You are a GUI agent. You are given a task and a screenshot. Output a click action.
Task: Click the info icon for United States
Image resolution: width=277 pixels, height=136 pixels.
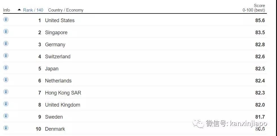6,19
